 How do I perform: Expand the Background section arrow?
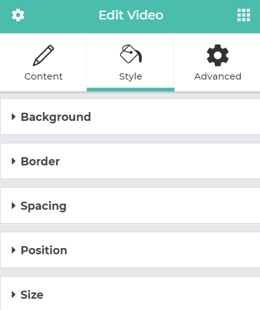pyautogui.click(x=14, y=116)
